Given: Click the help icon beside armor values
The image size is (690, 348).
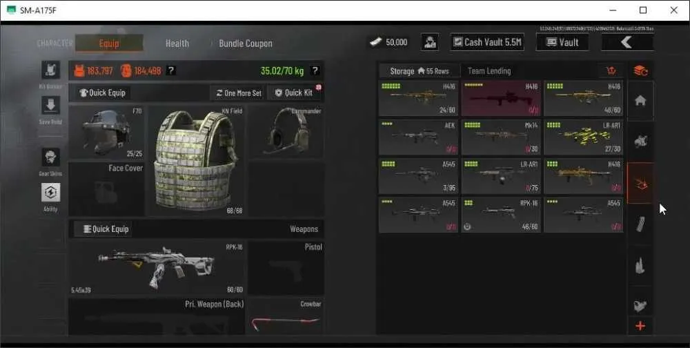Looking at the screenshot, I should 172,70.
